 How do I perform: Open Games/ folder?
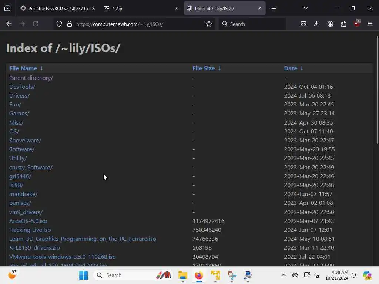[x=19, y=114]
